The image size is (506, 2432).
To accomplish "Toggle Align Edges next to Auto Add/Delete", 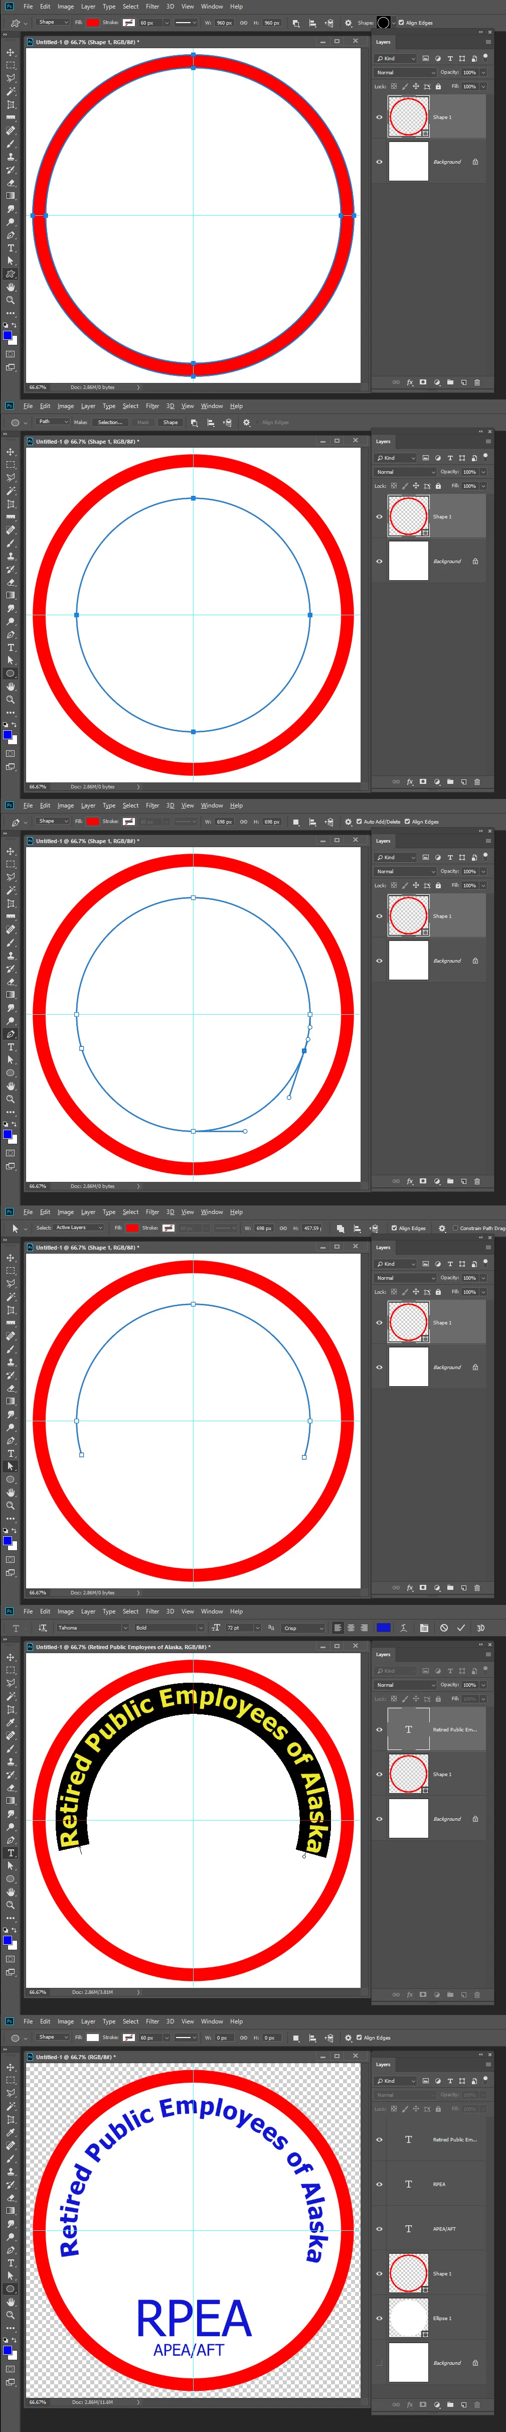I will coord(407,822).
